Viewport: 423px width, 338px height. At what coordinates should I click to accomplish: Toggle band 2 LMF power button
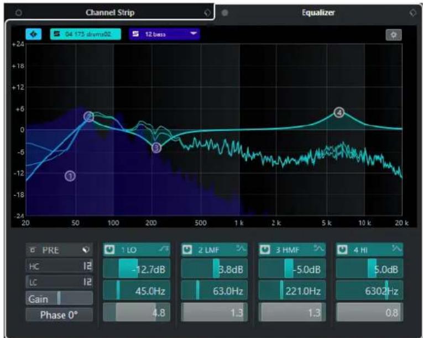click(x=187, y=250)
